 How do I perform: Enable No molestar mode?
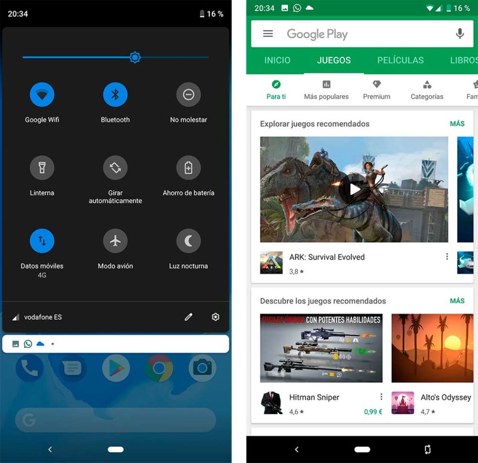pyautogui.click(x=189, y=95)
